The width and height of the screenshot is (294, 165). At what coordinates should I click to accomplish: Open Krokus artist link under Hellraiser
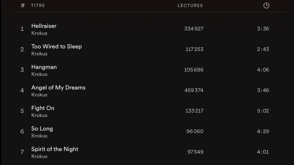[x=39, y=33]
